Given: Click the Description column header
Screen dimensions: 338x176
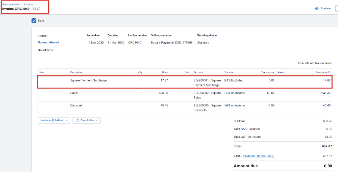Looking at the screenshot, I should point(77,72).
